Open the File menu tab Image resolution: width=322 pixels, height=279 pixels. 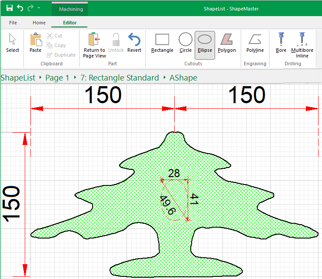[13, 23]
